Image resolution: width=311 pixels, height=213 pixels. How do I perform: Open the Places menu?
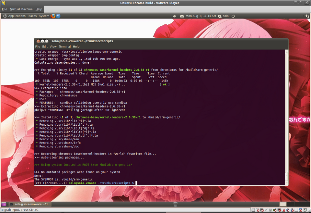32,16
